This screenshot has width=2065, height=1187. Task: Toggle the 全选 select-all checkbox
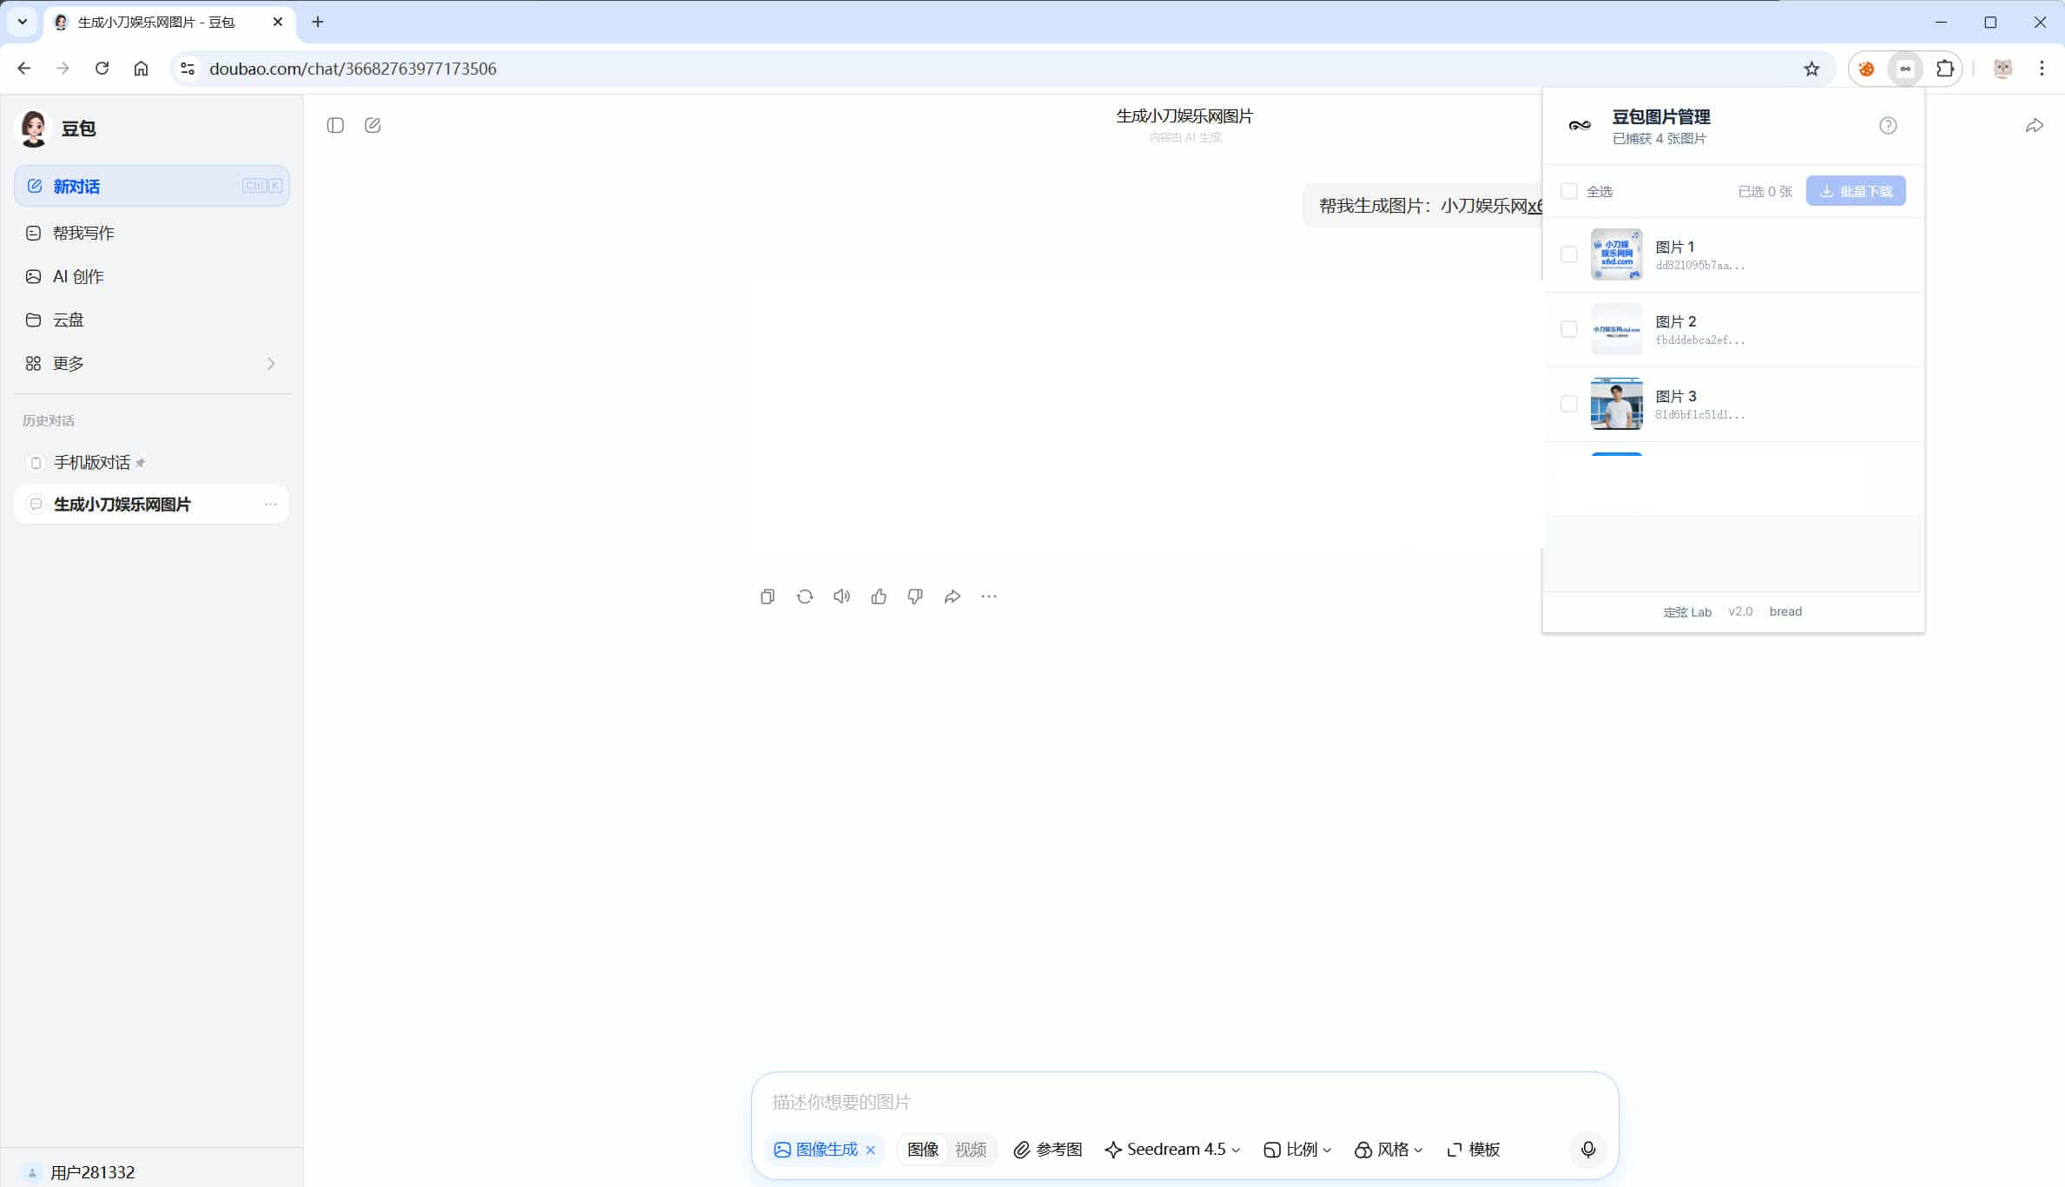(x=1569, y=191)
